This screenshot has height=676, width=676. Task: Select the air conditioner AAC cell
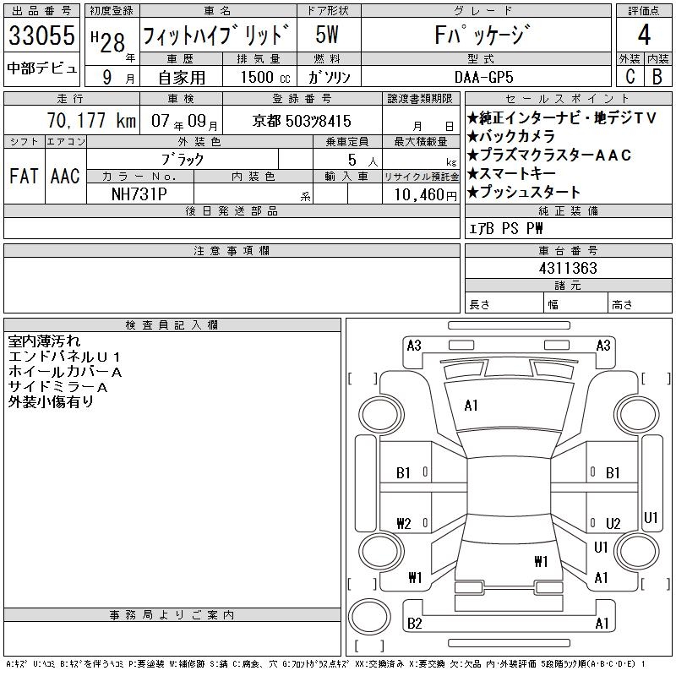65,176
